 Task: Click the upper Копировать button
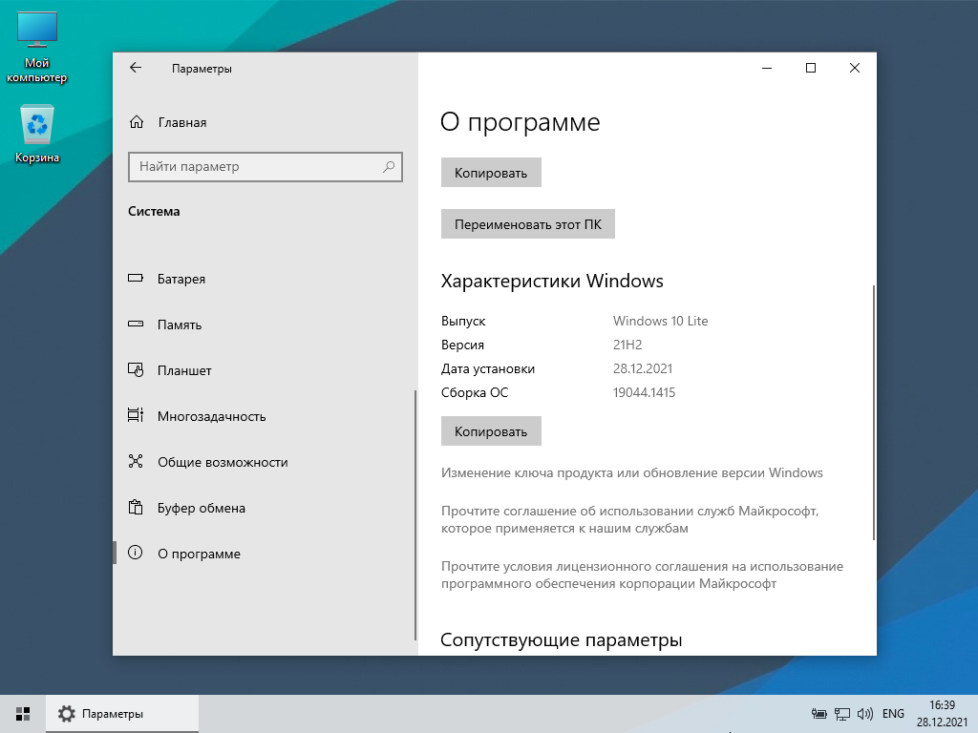point(491,173)
